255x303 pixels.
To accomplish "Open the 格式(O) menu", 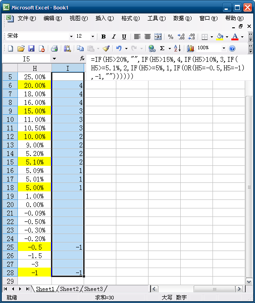I will pyautogui.click(x=131, y=18).
